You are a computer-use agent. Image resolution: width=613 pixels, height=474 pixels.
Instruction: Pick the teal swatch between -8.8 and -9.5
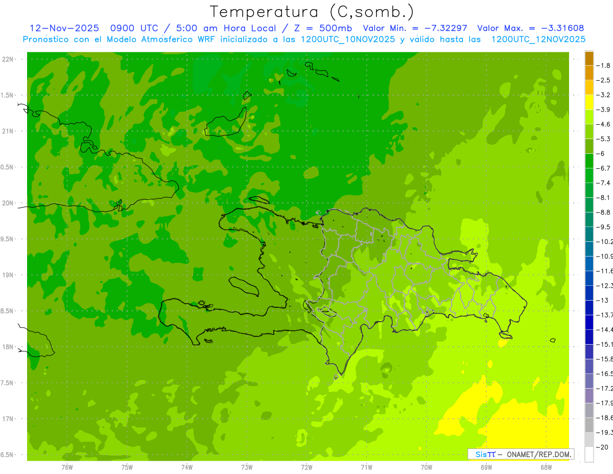tap(589, 219)
